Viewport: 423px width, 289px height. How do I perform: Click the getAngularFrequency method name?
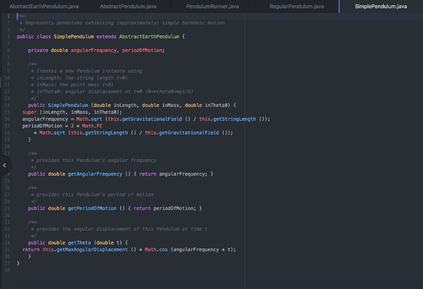click(x=95, y=174)
